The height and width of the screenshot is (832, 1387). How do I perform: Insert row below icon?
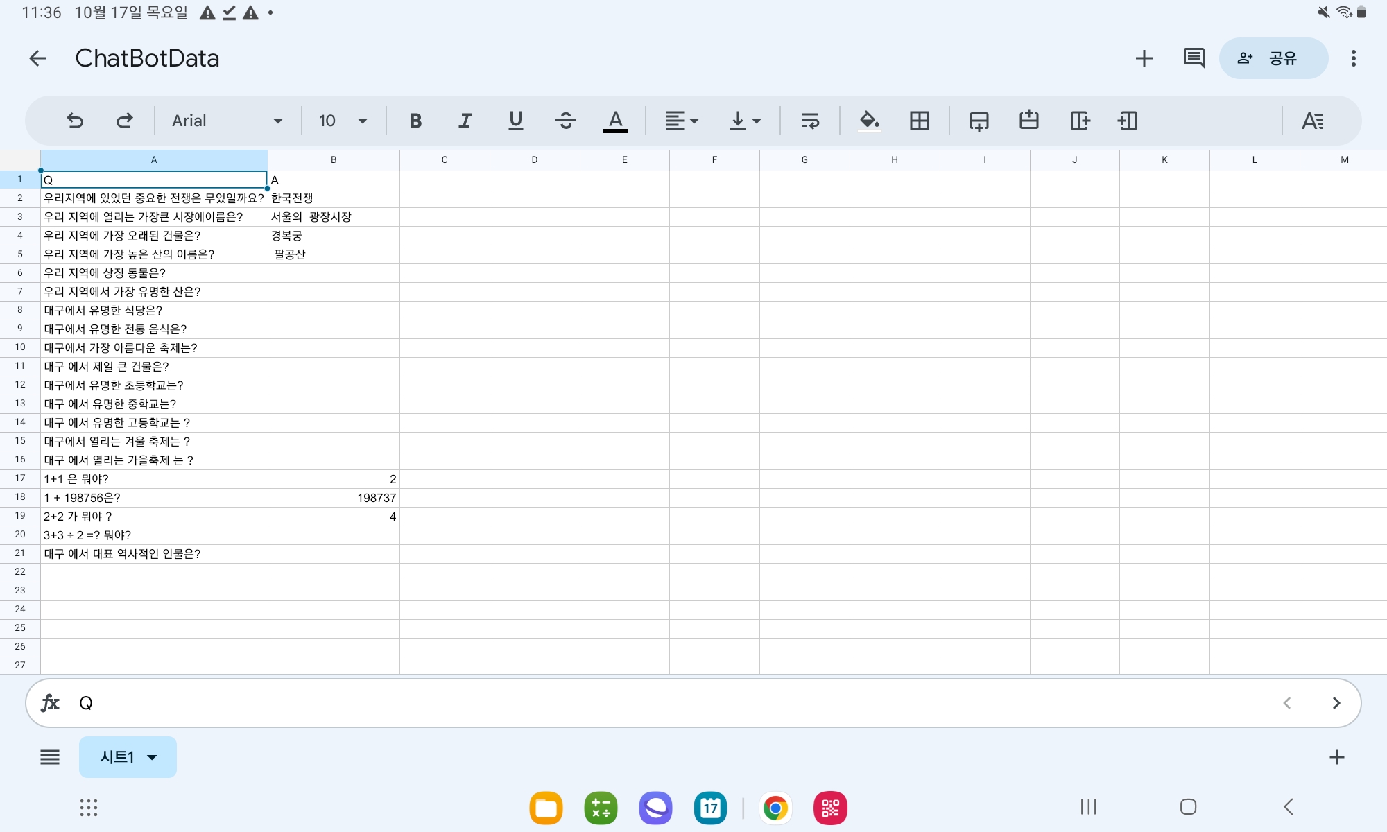click(979, 121)
